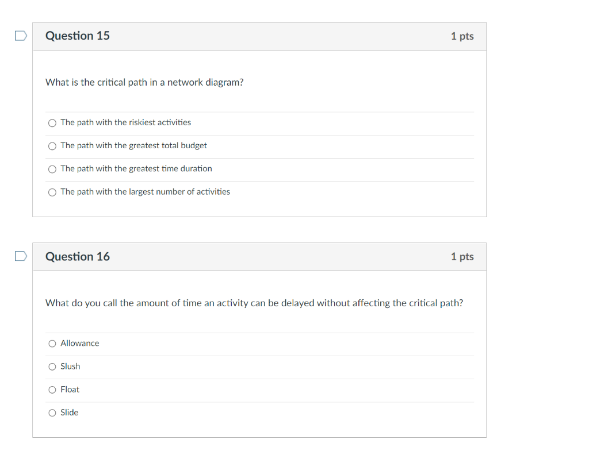Select "The path with the greatest time duration" option
This screenshot has height=451, width=589.
[x=52, y=169]
